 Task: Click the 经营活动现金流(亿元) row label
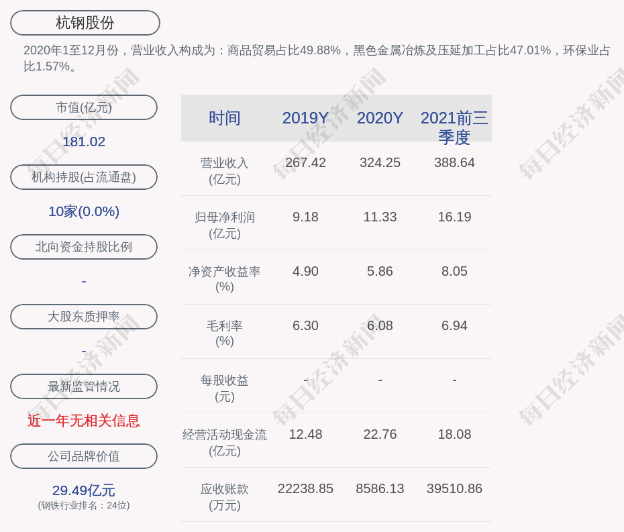pyautogui.click(x=225, y=443)
